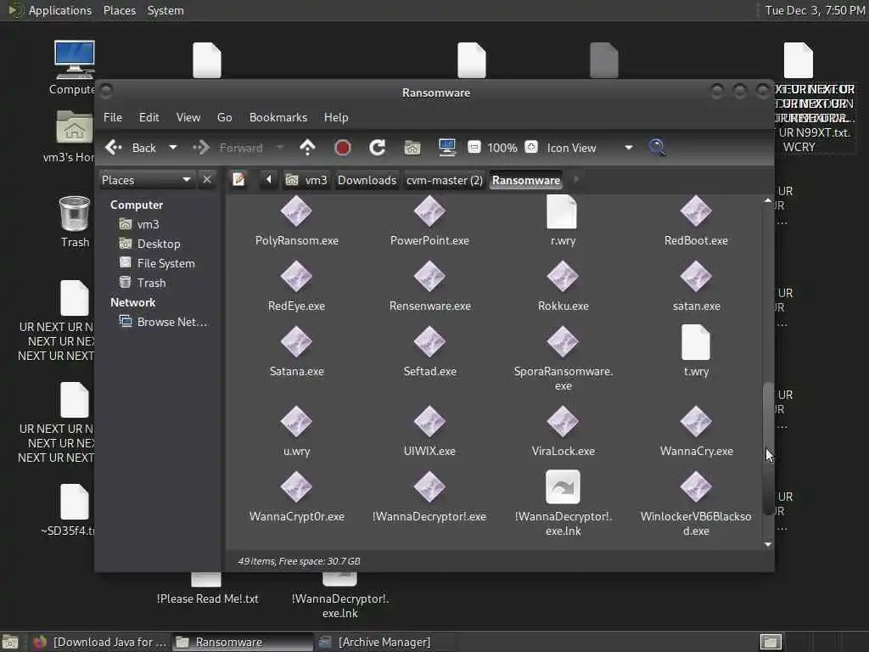This screenshot has width=869, height=652.
Task: Select the UIWIX.exe file icon
Action: click(429, 422)
